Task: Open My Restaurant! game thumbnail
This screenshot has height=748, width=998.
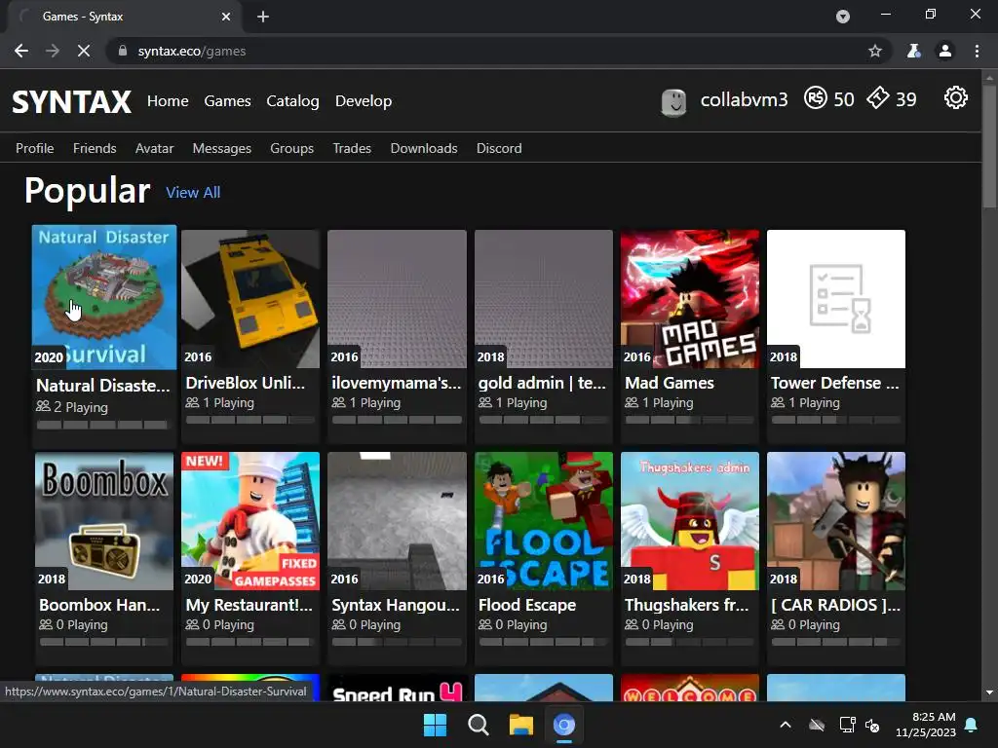Action: coord(250,521)
